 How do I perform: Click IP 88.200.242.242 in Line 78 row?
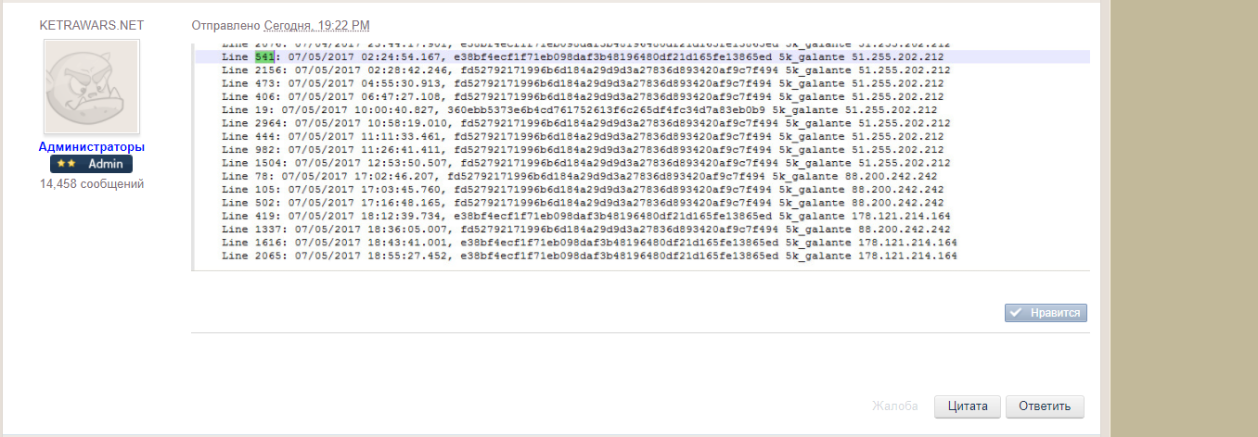[x=892, y=176]
